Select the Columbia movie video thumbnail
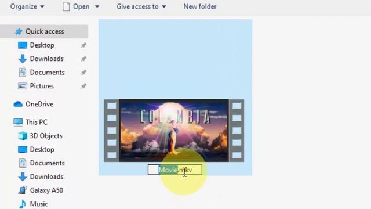This screenshot has height=209, width=371. tap(174, 131)
